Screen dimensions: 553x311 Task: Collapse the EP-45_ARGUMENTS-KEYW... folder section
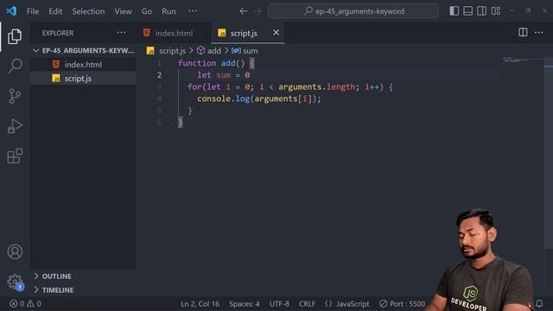pos(84,51)
